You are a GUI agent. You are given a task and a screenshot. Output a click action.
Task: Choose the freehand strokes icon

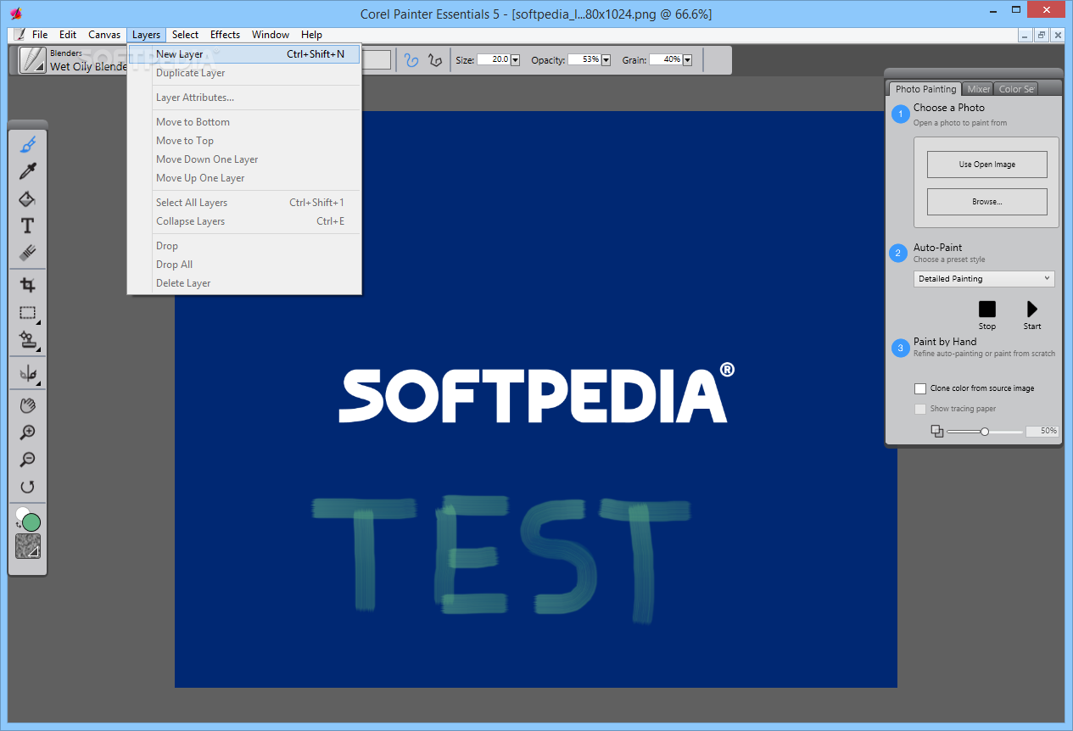[x=411, y=60]
